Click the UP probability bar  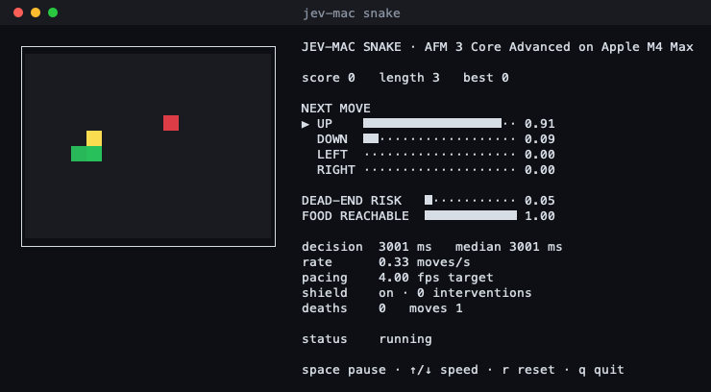tap(439, 123)
